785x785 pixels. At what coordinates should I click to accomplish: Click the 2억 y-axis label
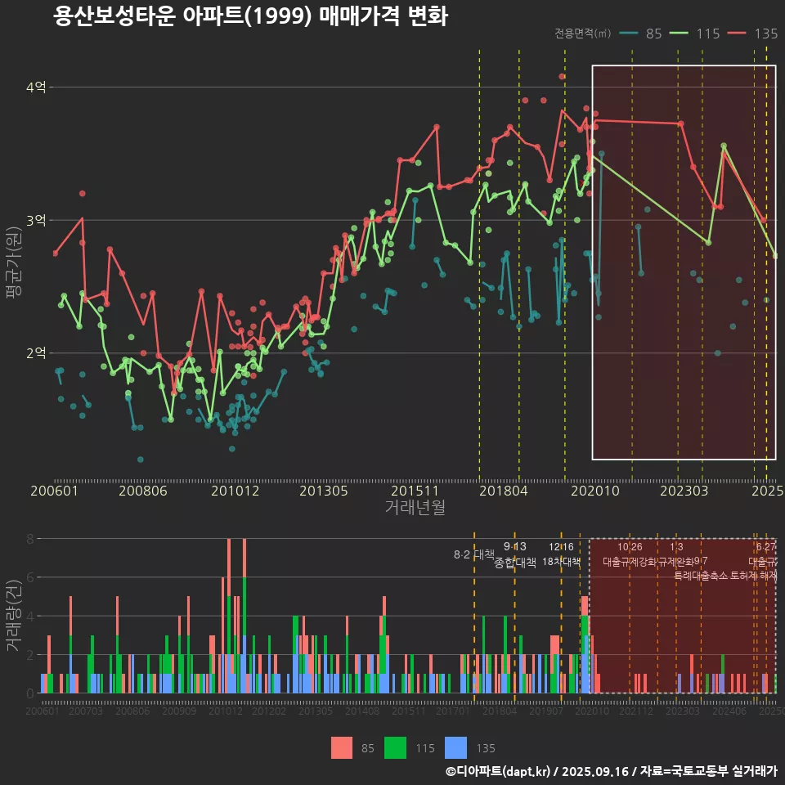click(37, 353)
